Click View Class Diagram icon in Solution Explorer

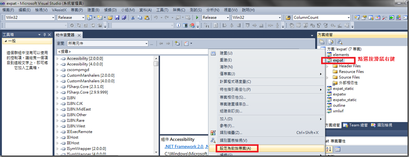click(x=340, y=42)
